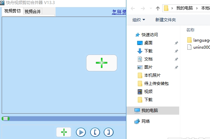This screenshot has width=210, height=139.
Task: Go up one folder level in Explorer
Action: tap(157, 8)
